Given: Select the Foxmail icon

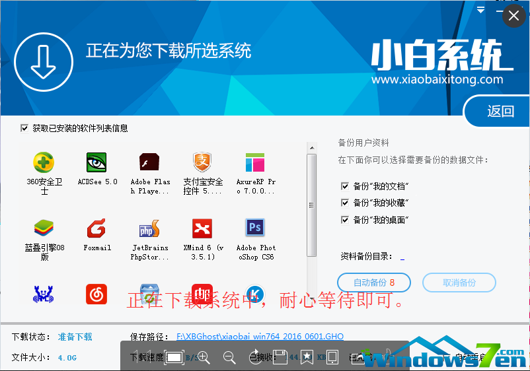Looking at the screenshot, I should click(x=97, y=228).
